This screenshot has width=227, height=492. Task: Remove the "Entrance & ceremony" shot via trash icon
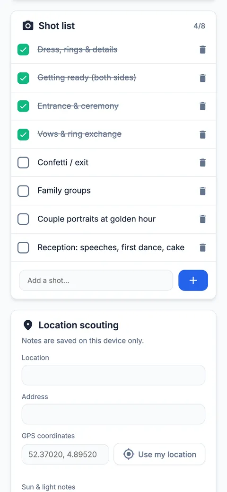coord(202,106)
